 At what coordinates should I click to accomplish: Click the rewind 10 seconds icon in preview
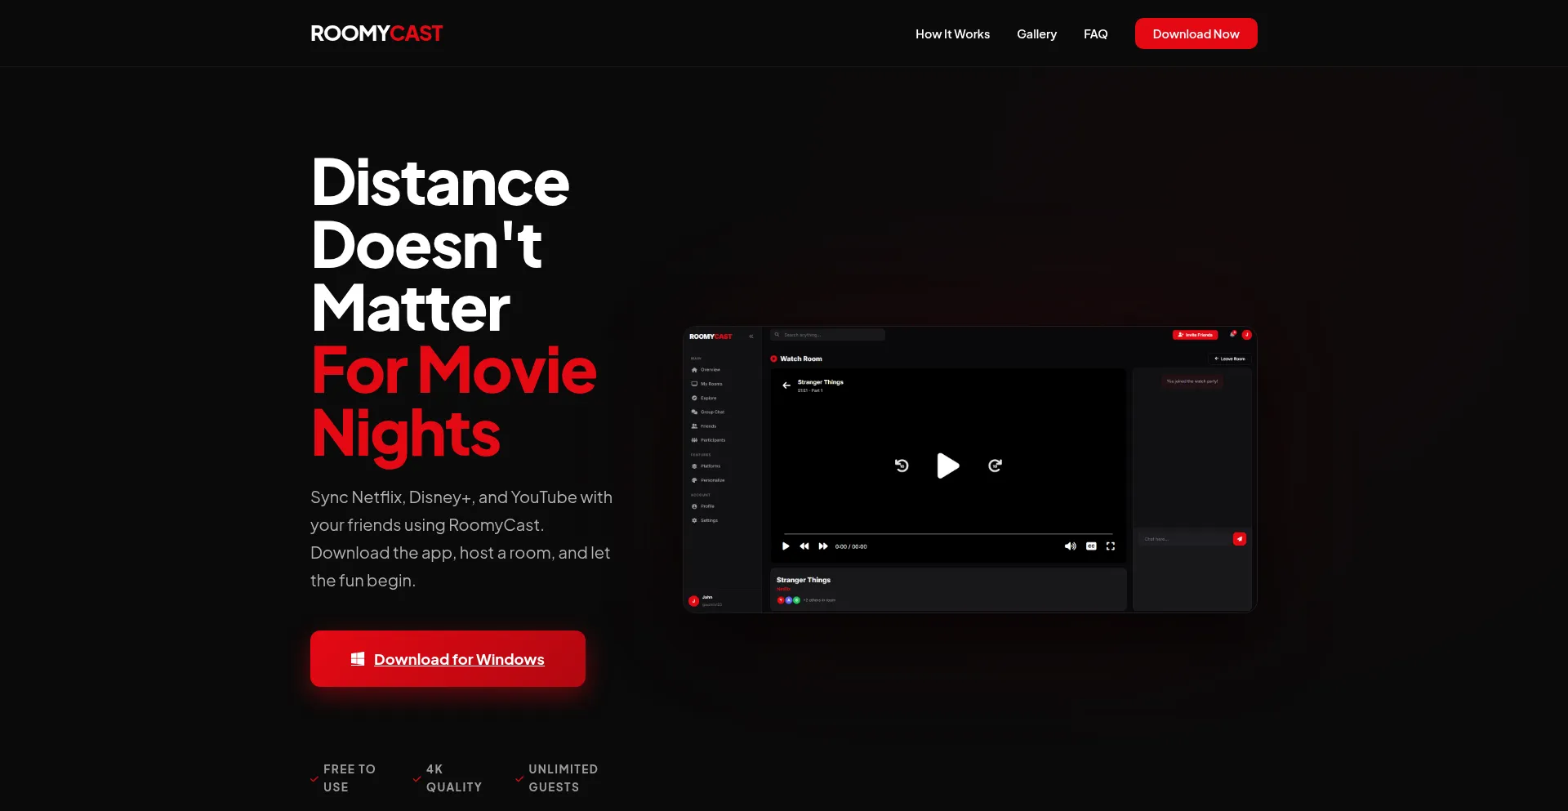pos(902,466)
